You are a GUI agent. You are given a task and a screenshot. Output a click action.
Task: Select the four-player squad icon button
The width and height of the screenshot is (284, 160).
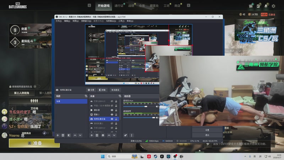click(34, 101)
